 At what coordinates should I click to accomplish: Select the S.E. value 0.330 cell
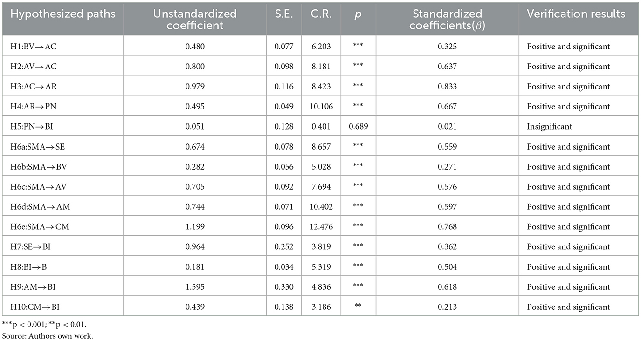click(x=284, y=287)
